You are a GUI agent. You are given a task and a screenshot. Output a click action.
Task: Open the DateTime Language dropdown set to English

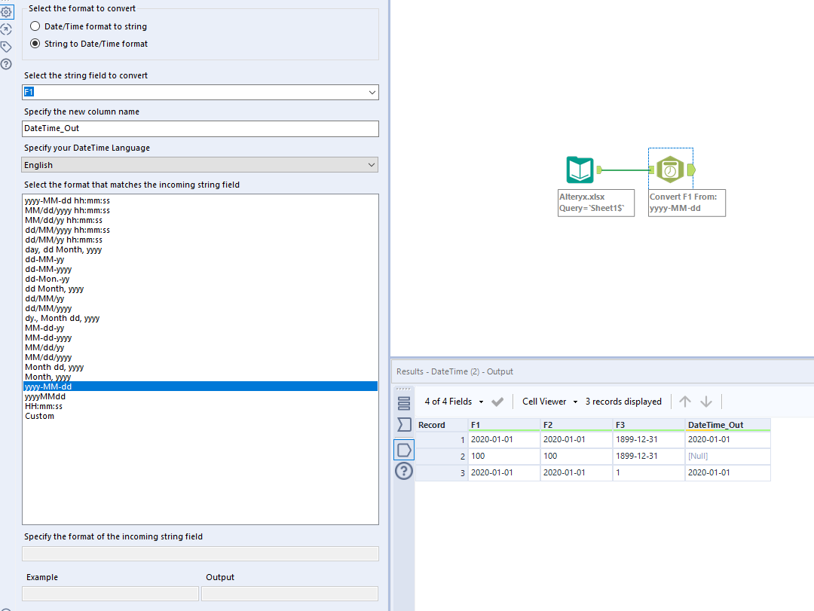(200, 164)
